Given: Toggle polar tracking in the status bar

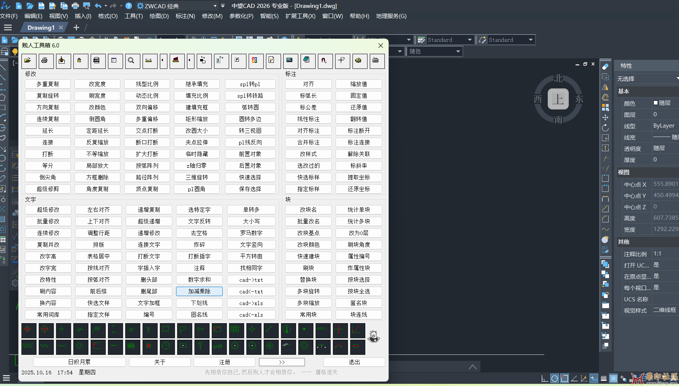Looking at the screenshot, I should 554,378.
